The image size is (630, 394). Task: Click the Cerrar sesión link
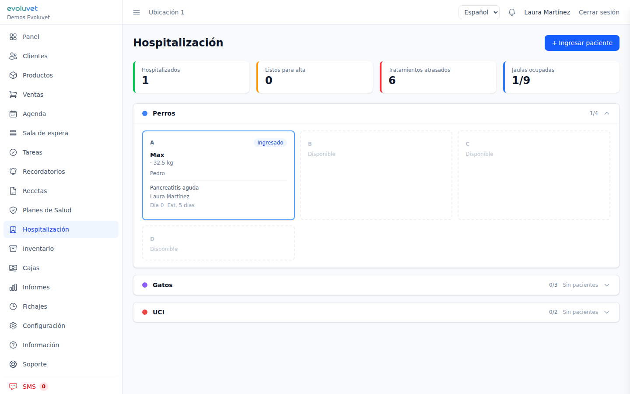pyautogui.click(x=598, y=12)
